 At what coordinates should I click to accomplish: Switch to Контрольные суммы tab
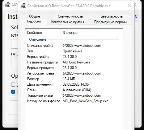(x=68, y=22)
